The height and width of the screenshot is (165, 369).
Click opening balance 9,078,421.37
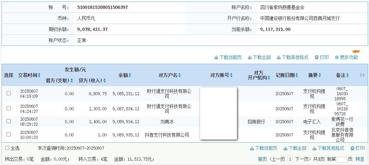[x=93, y=29]
